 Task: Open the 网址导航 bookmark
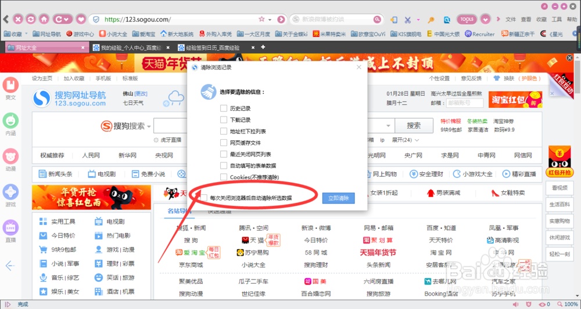(46, 34)
